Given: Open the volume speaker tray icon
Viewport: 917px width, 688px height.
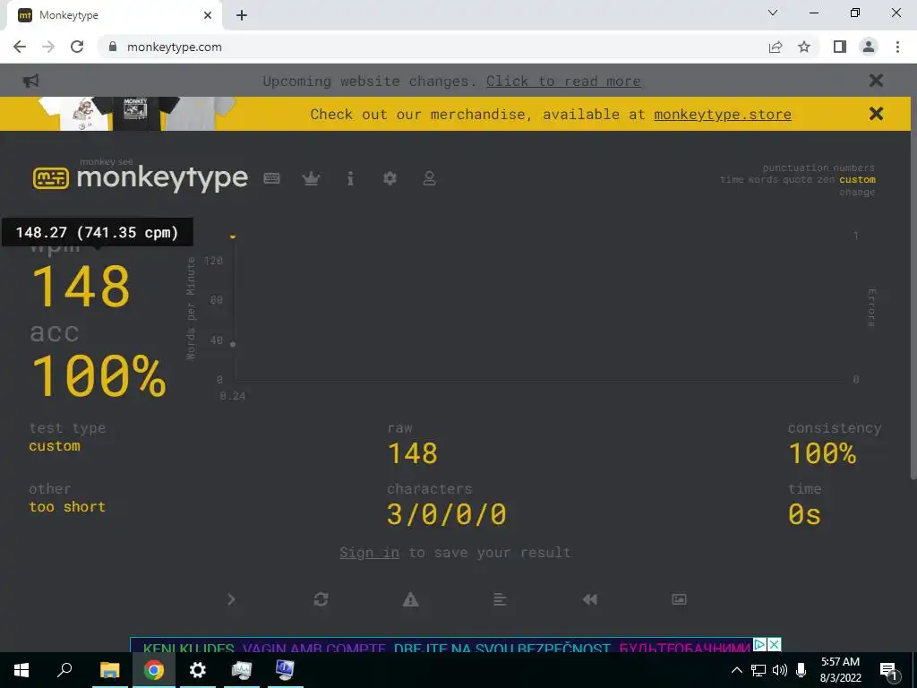Looking at the screenshot, I should click(780, 670).
